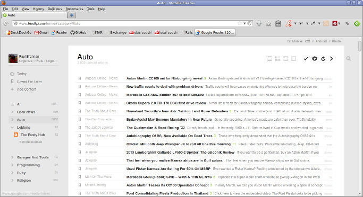This screenshot has width=363, height=197.
Task: Click the green feedly toolbar icon
Action: click(x=357, y=23)
